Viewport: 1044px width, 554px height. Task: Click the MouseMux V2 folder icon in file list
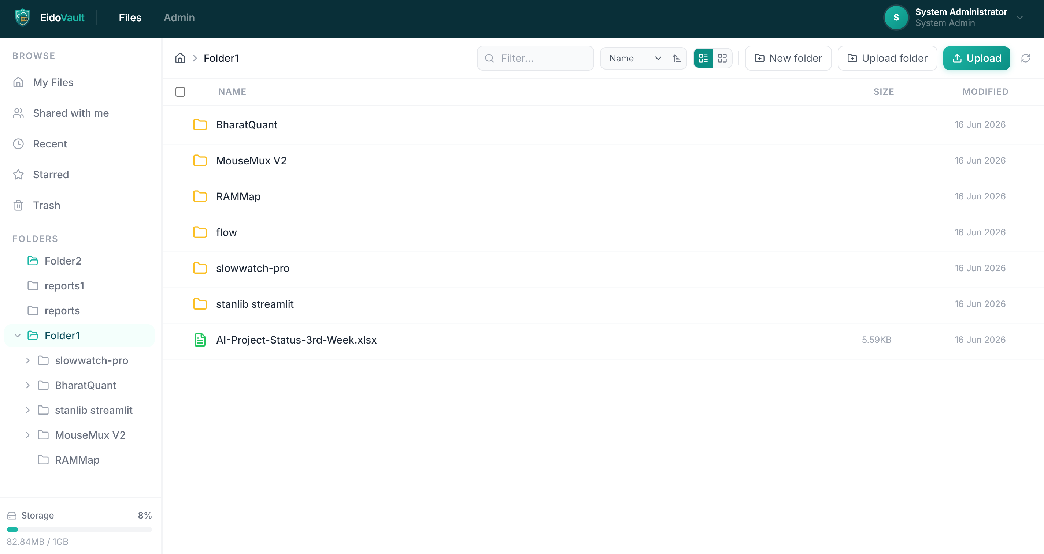pos(200,160)
